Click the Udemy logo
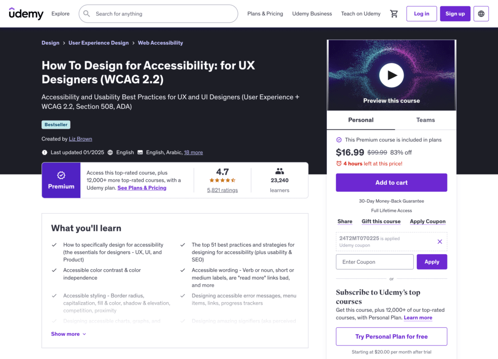The width and height of the screenshot is (498, 359). (26, 14)
